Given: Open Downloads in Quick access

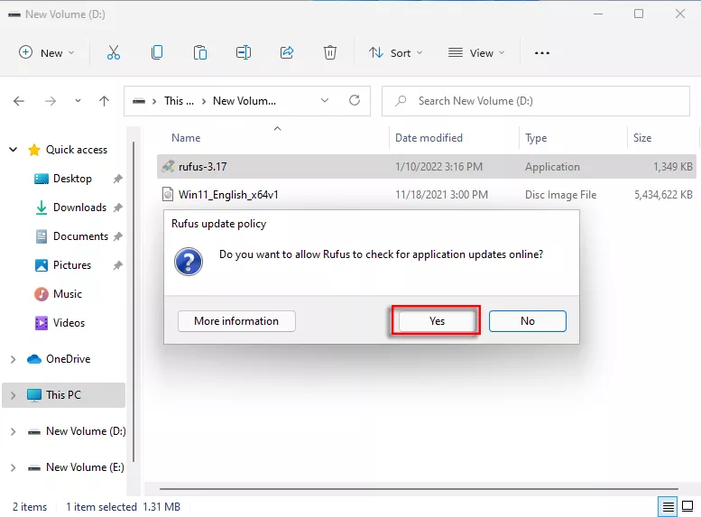Looking at the screenshot, I should point(79,208).
